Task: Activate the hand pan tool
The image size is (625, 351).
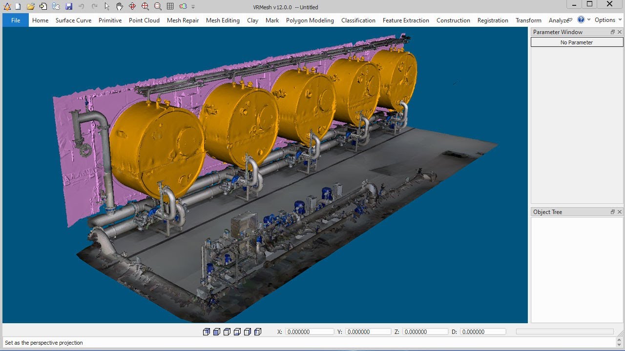Action: tap(120, 6)
